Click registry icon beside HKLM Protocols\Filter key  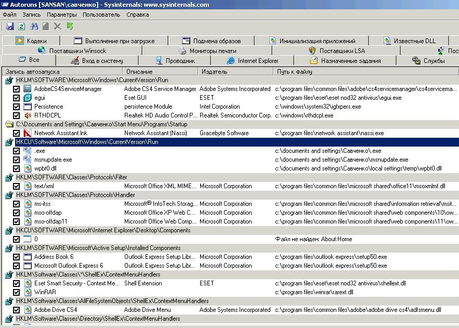[x=9, y=177]
